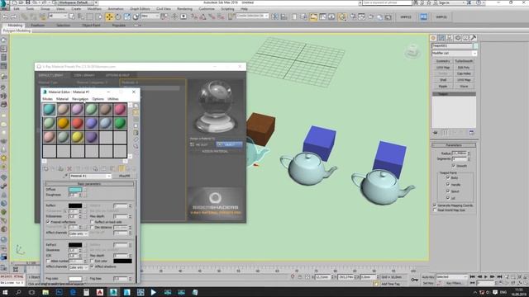This screenshot has width=529, height=297.
Task: Click the Diffuse color swatch
Action: click(75, 190)
